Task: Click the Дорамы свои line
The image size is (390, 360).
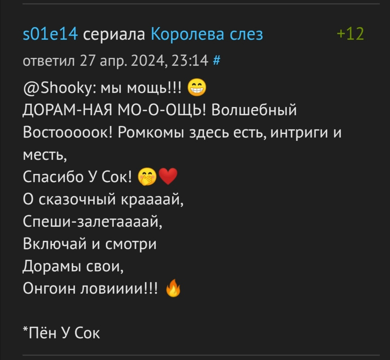Action: pos(73,266)
